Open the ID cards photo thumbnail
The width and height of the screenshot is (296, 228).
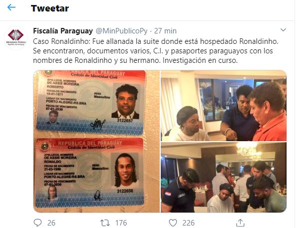[96, 141]
